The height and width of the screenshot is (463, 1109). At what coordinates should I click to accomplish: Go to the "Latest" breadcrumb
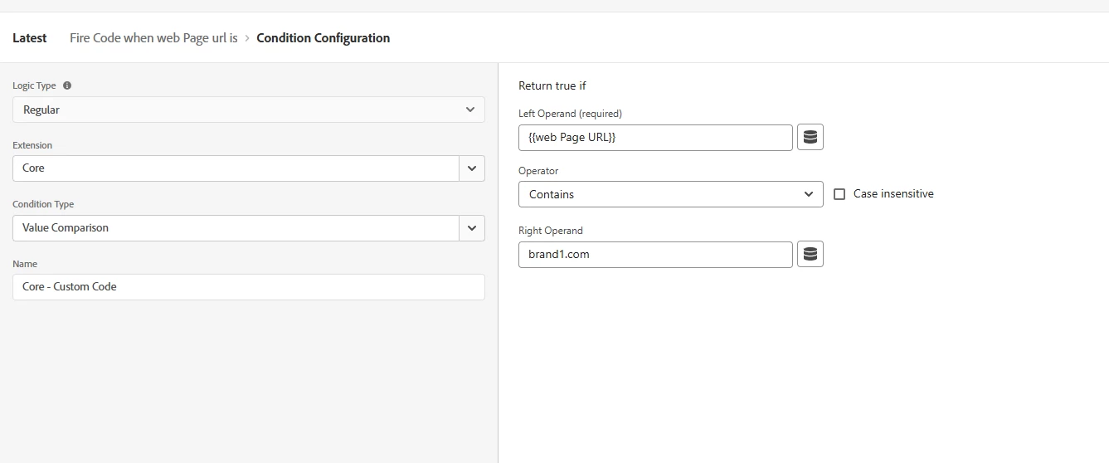30,38
